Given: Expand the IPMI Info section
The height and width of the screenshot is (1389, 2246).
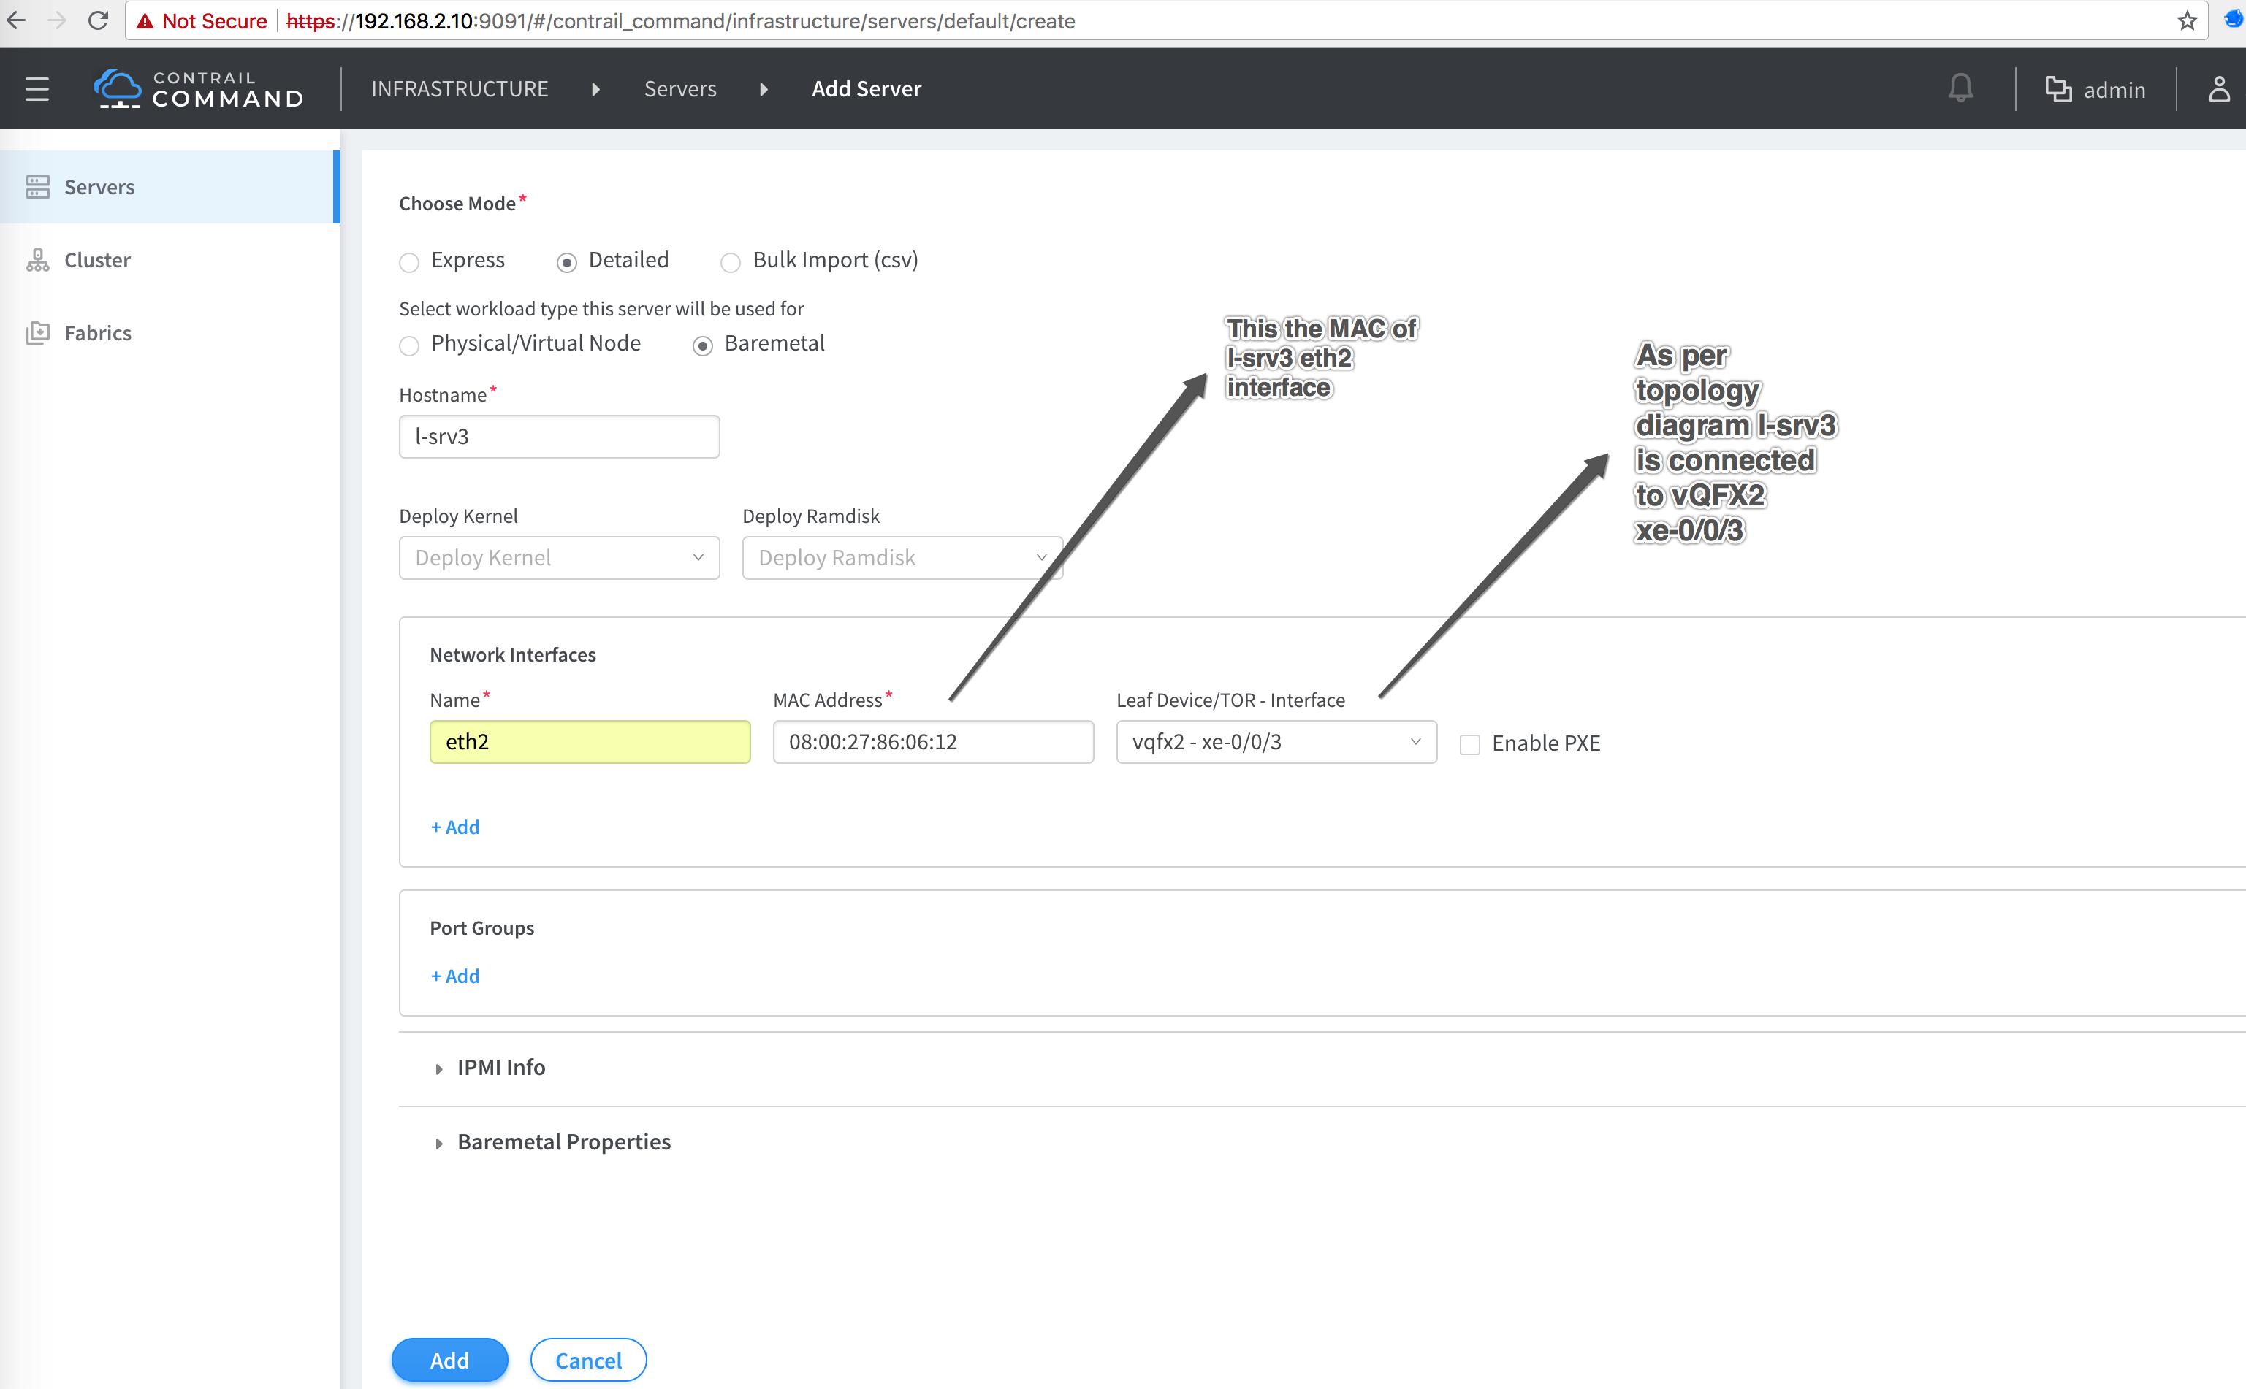Looking at the screenshot, I should click(500, 1068).
